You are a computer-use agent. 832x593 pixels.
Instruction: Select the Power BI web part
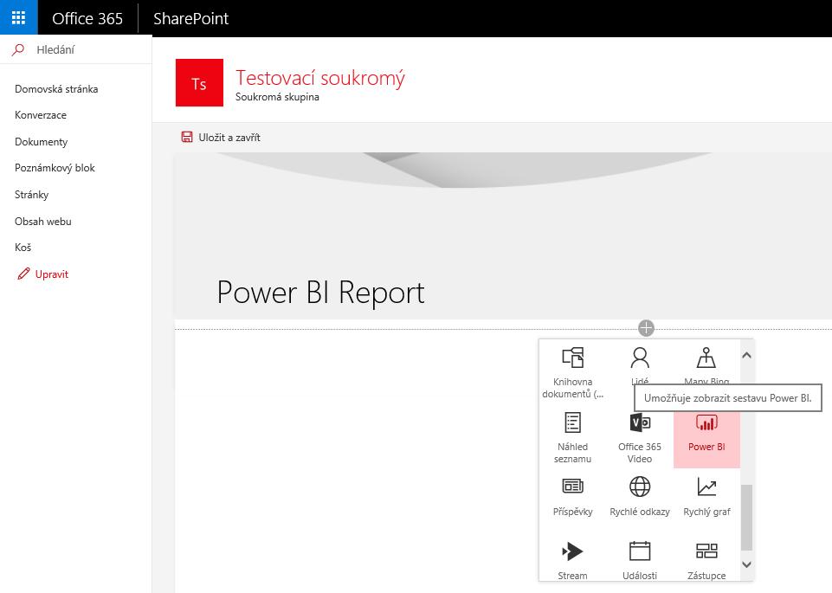point(706,439)
